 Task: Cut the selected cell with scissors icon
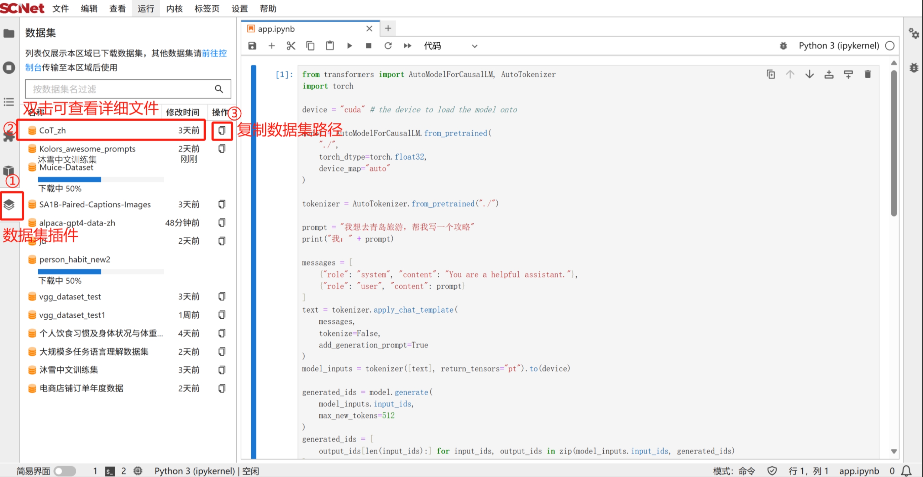[x=290, y=46]
